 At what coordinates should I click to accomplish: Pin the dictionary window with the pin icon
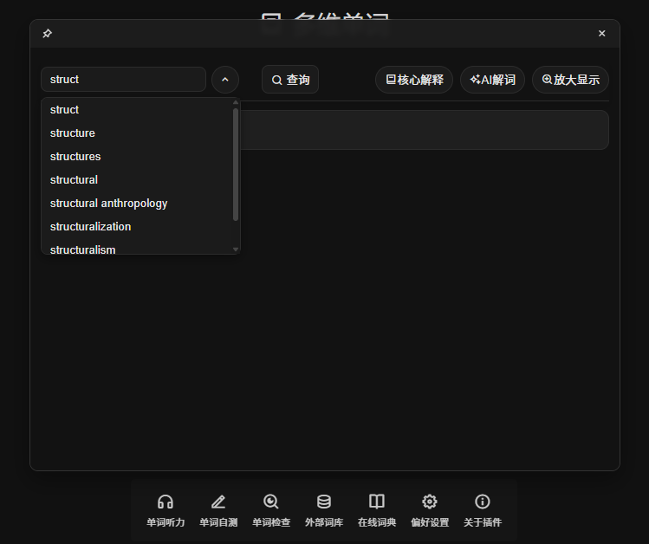[47, 34]
